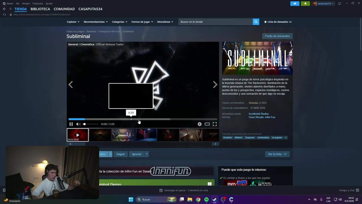
Task: Click the Ignorar button
Action: click(137, 154)
